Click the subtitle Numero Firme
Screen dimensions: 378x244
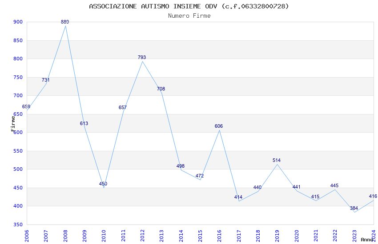tap(189, 16)
